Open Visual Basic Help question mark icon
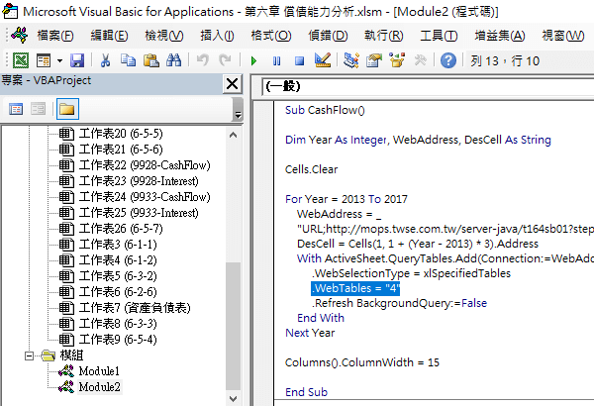This screenshot has height=406, width=594. tap(448, 60)
